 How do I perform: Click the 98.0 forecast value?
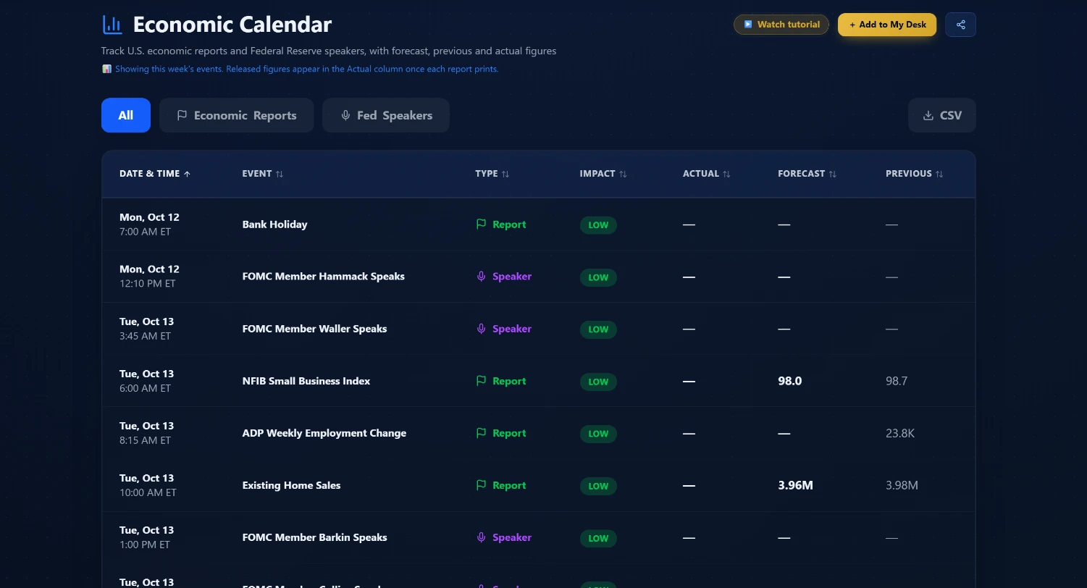[789, 381]
